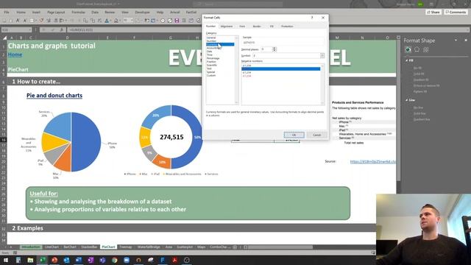Click the purple save icon in toolbar
This screenshot has width=471, height=265.
pos(177,21)
